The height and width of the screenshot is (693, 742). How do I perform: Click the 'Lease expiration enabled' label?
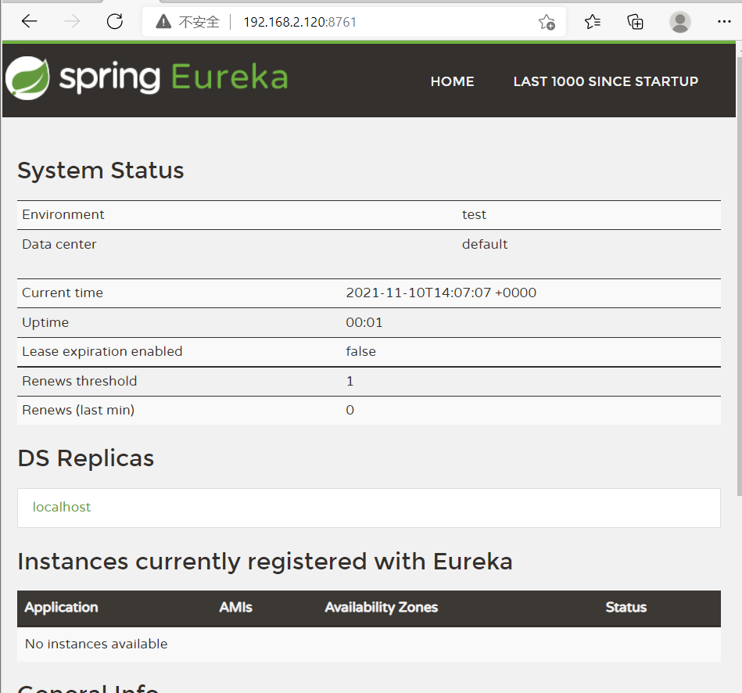point(102,351)
